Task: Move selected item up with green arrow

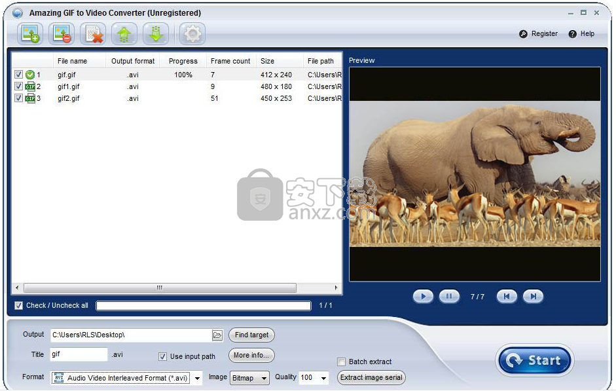Action: click(124, 34)
